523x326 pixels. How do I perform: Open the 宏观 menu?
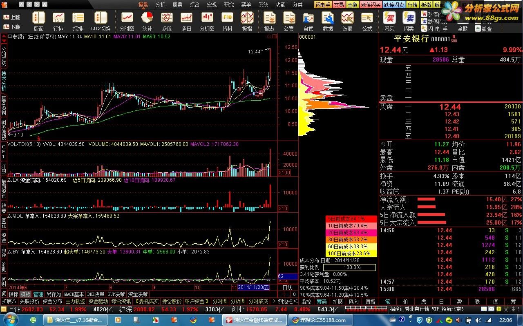212,4
